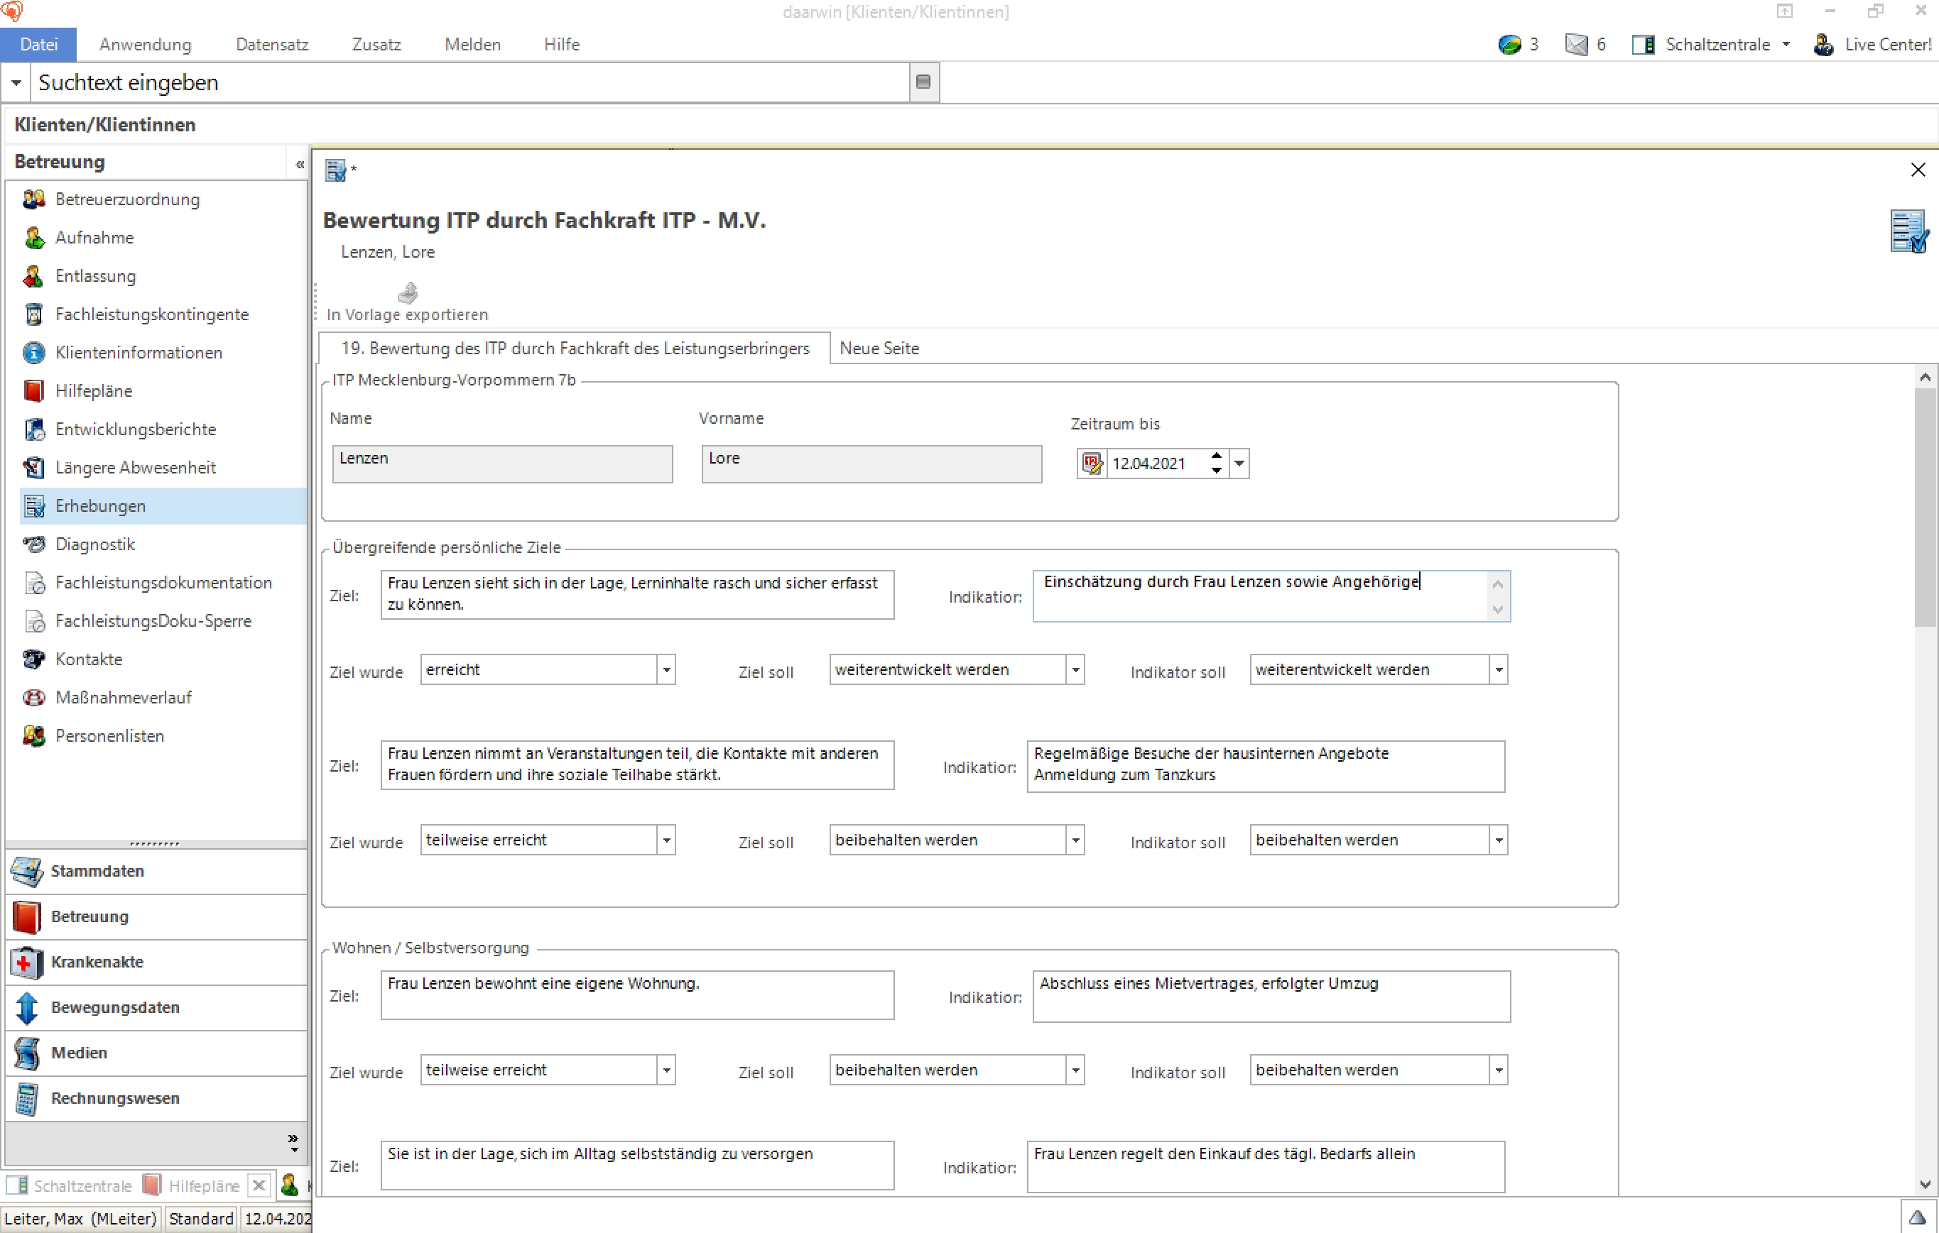Increase the Zeitraum bis date stepper

pos(1217,456)
